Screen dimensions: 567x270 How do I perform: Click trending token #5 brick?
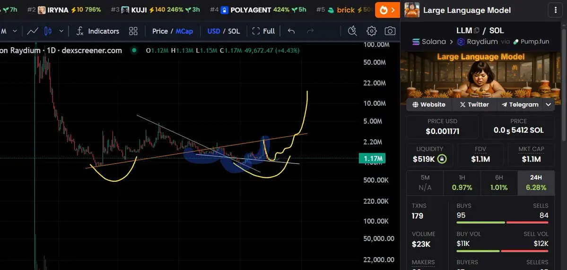tap(344, 10)
